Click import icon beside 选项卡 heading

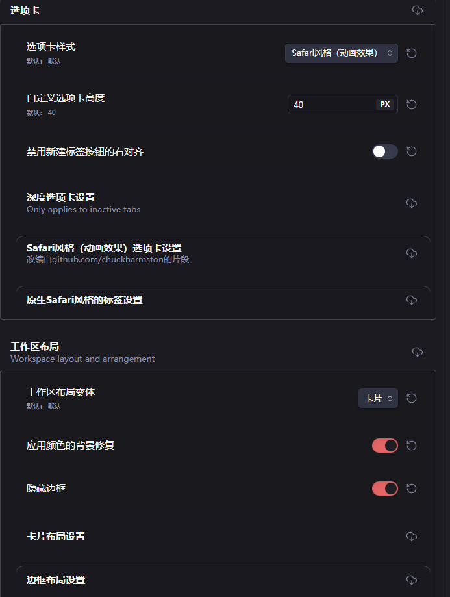pyautogui.click(x=418, y=10)
